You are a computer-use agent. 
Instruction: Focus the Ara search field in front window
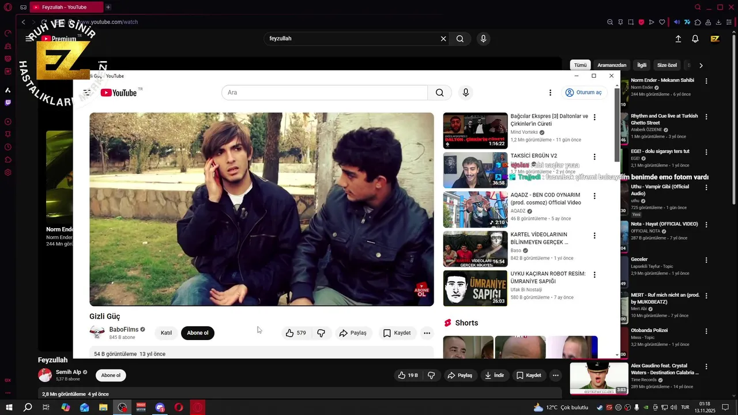[x=325, y=93]
